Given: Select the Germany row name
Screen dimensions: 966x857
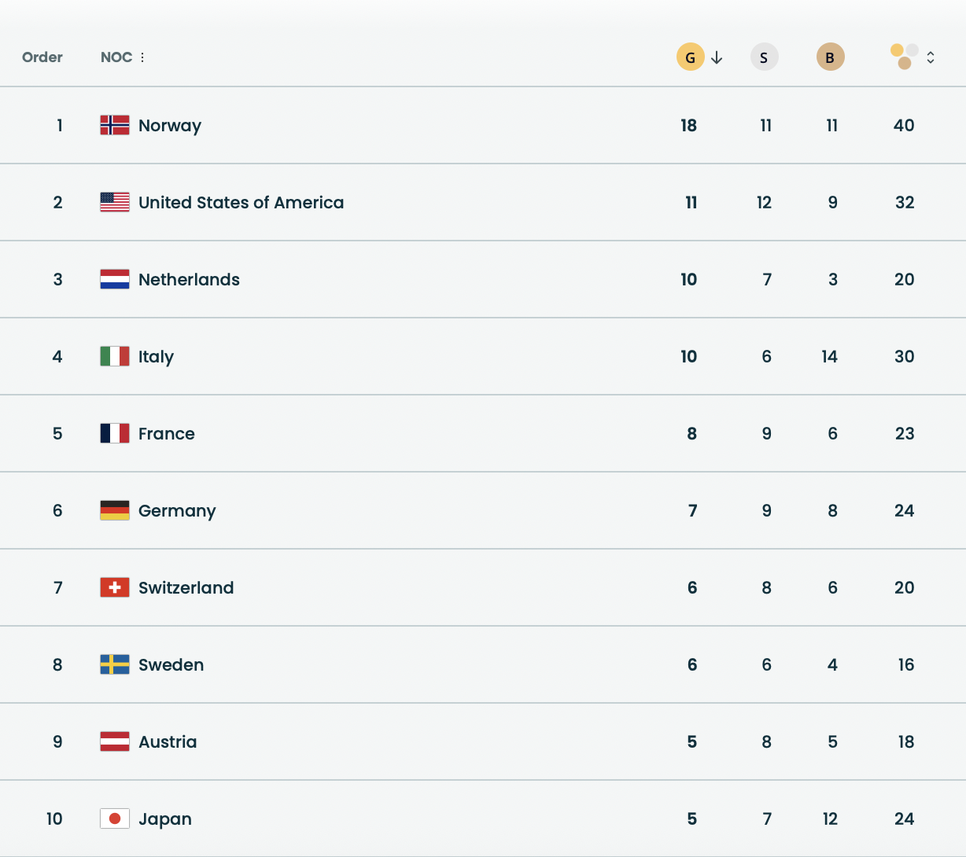Looking at the screenshot, I should [x=177, y=510].
